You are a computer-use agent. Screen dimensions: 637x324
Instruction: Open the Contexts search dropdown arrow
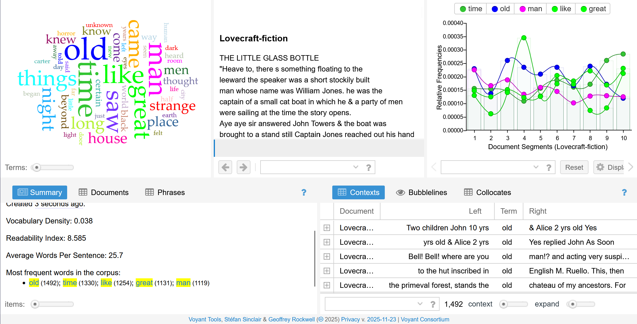coord(420,304)
